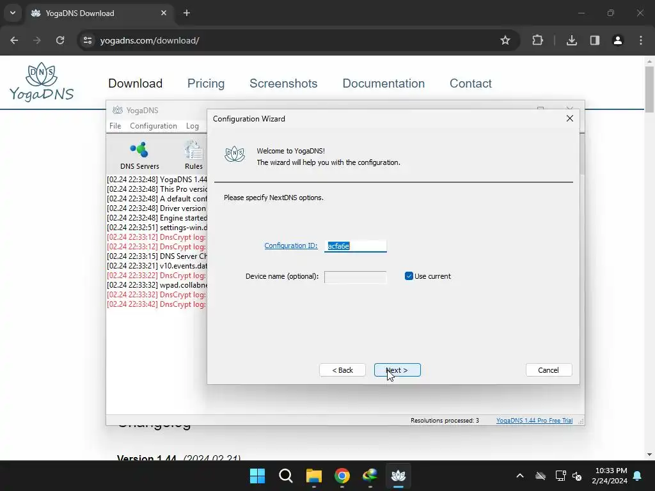Open the notification bell icon

[638, 476]
